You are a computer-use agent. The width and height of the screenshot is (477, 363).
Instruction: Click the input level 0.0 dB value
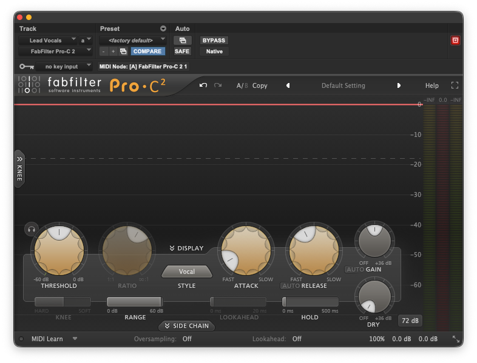(401, 339)
